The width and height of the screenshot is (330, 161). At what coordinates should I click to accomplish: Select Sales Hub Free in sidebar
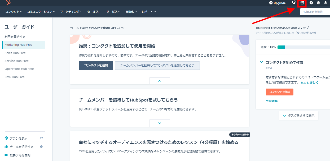pyautogui.click(x=15, y=53)
